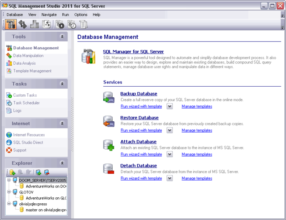Select DOOM_SERVER\TSERV2005 host in Explorer
Image resolution: width=286 pixels, height=220 pixels.
[x=43, y=180]
